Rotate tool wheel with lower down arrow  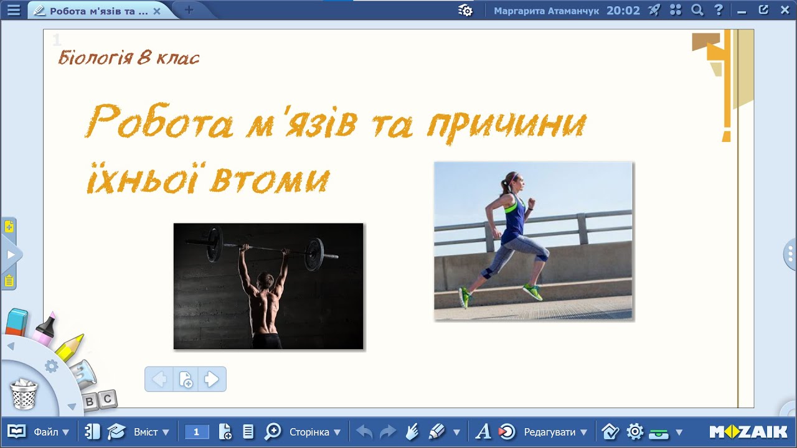tap(72, 407)
